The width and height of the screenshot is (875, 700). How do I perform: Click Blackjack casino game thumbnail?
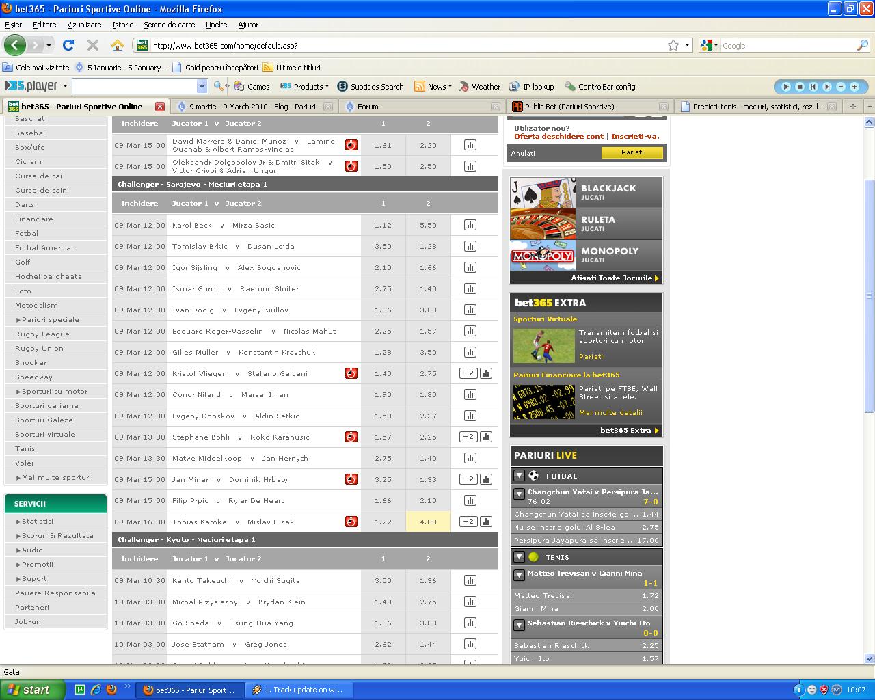coord(543,192)
